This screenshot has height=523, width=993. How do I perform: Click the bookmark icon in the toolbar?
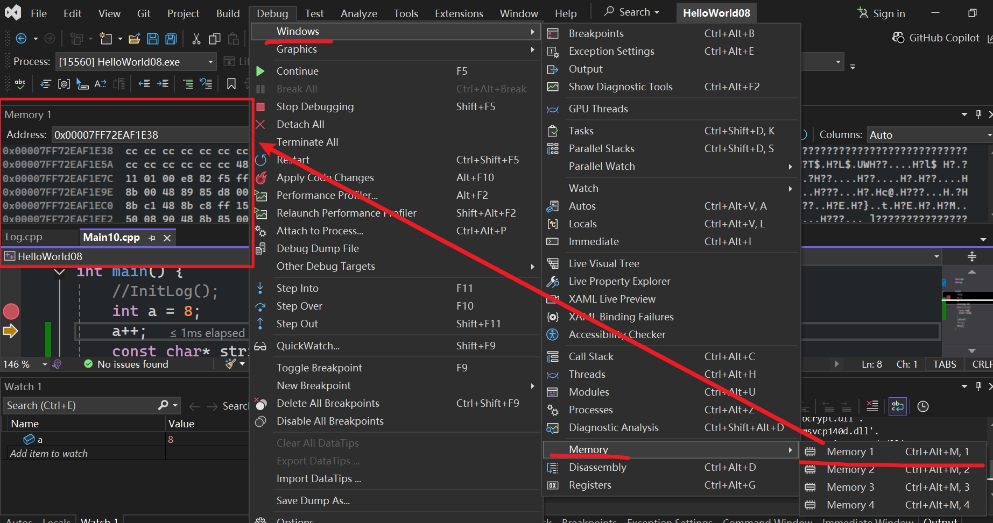coord(231,84)
